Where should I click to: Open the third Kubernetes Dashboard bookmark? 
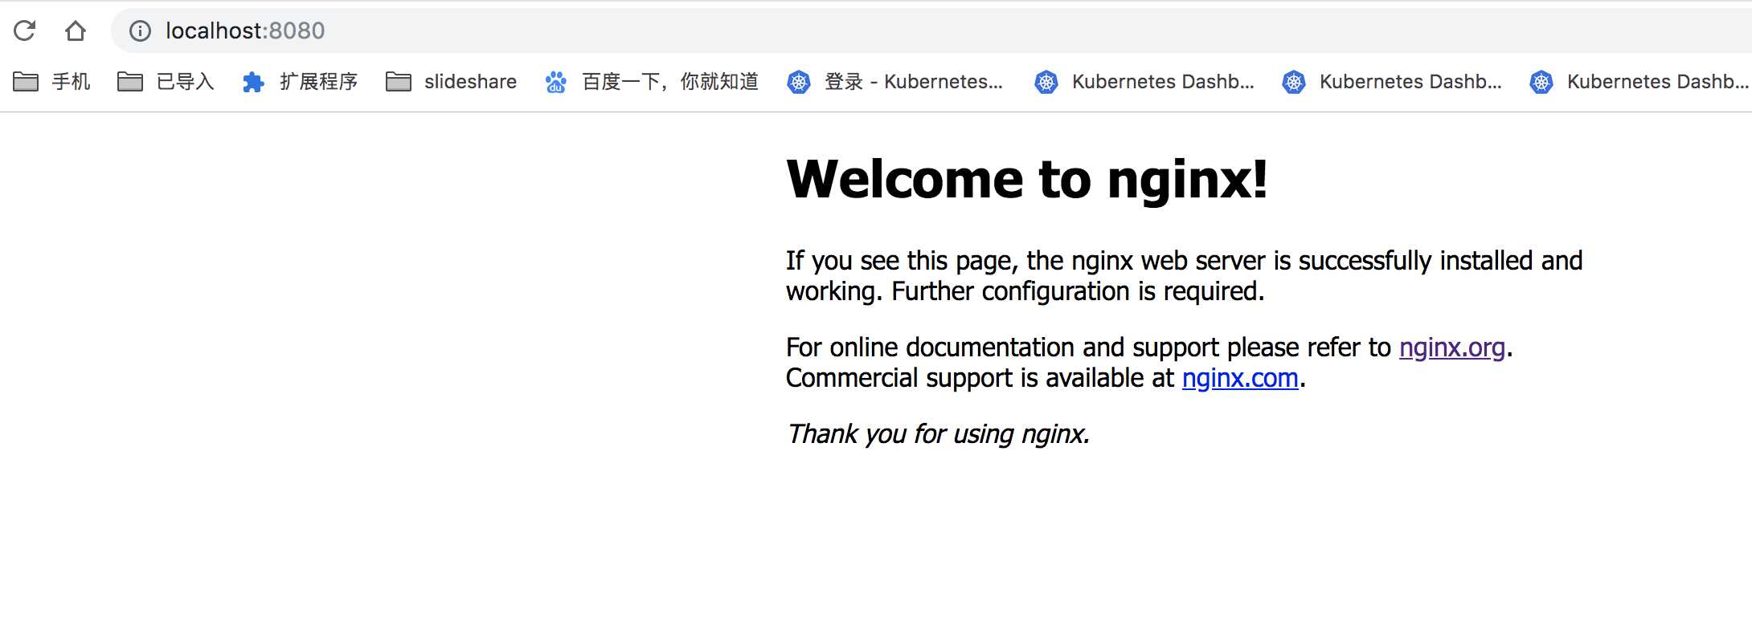(x=1391, y=82)
